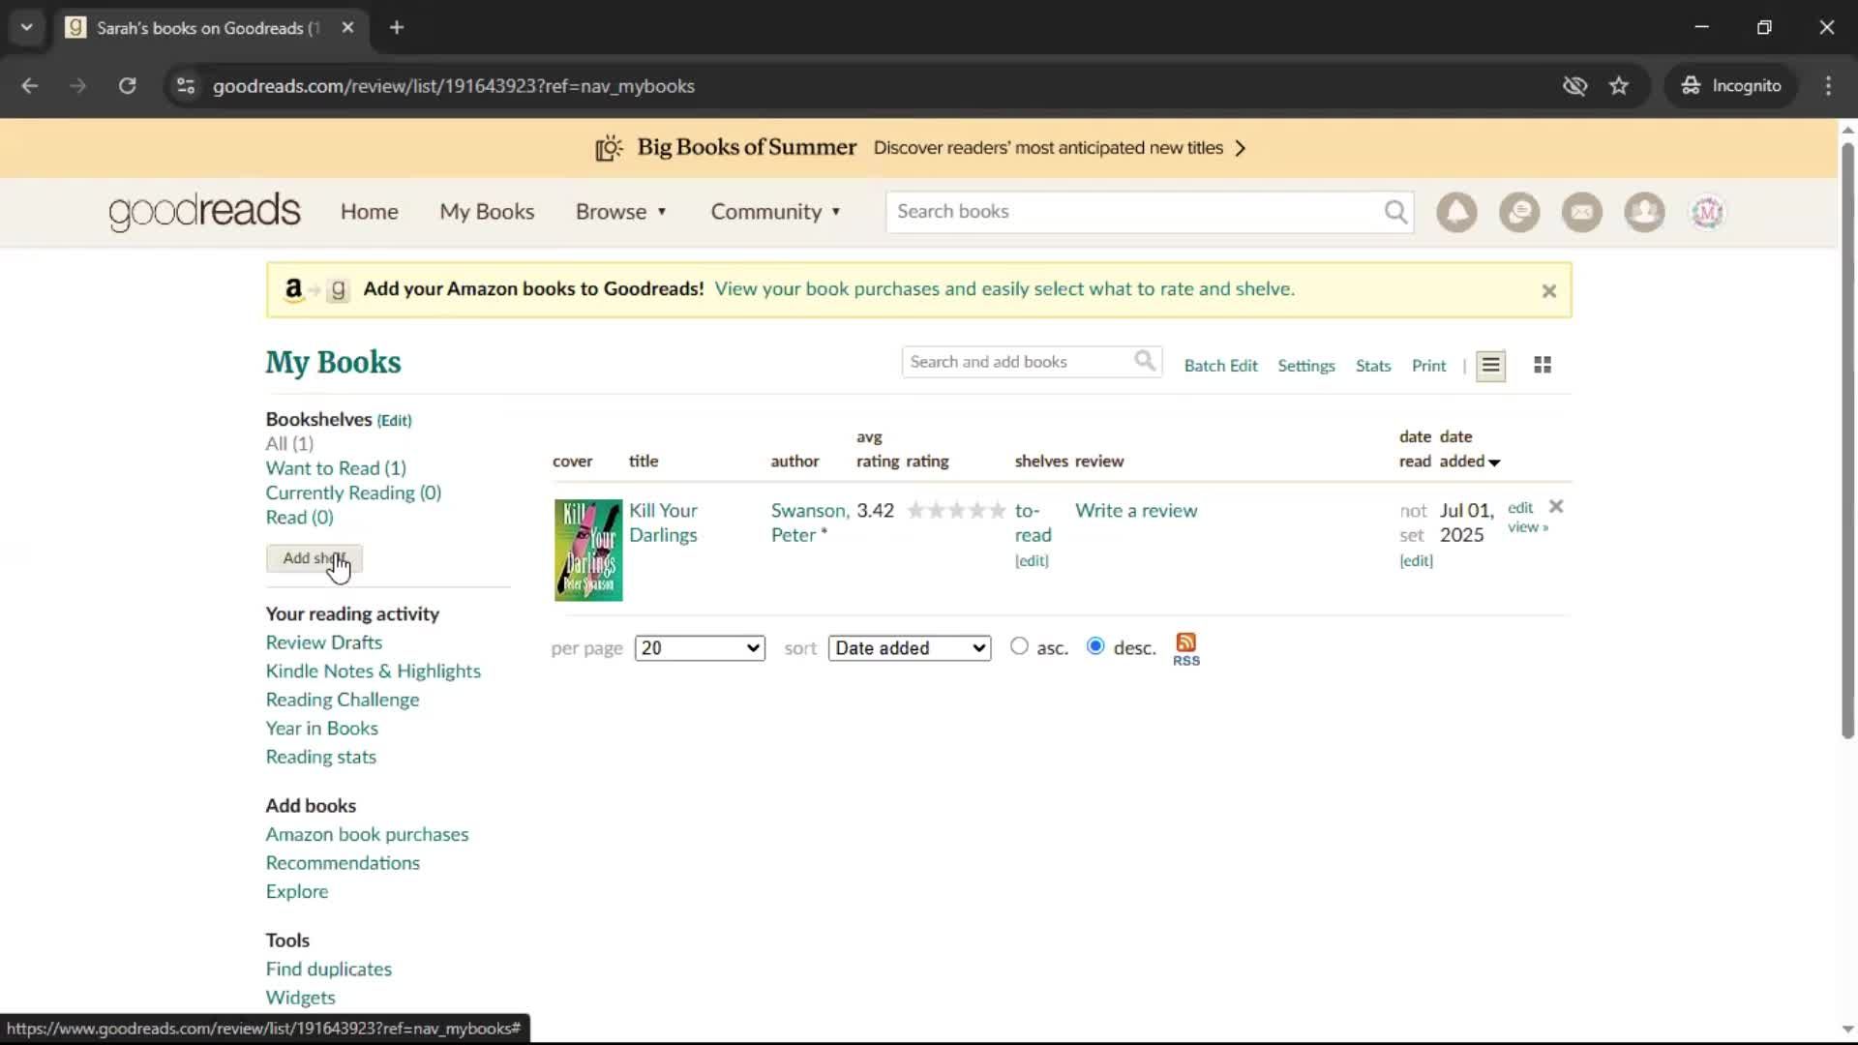The image size is (1858, 1045).
Task: Expand the Community menu
Action: [776, 212]
